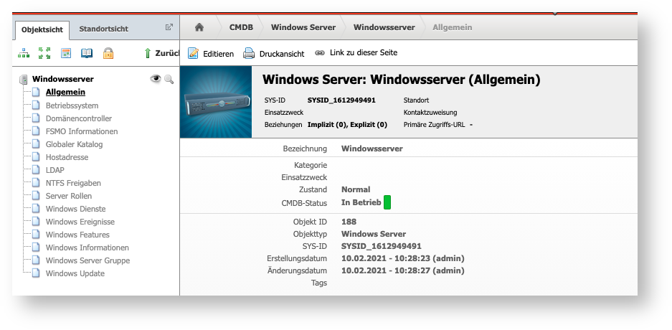Open Hostadresse category
672x330 pixels.
(x=67, y=157)
